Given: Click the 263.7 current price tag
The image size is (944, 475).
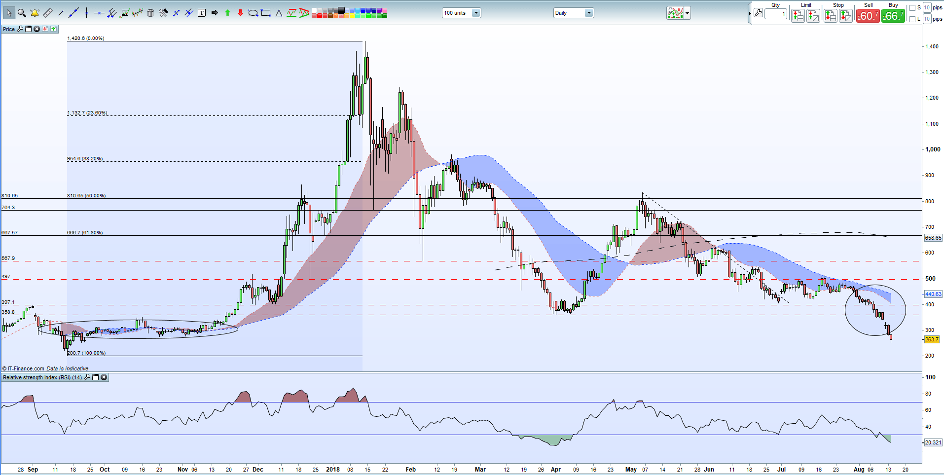Looking at the screenshot, I should pyautogui.click(x=932, y=339).
